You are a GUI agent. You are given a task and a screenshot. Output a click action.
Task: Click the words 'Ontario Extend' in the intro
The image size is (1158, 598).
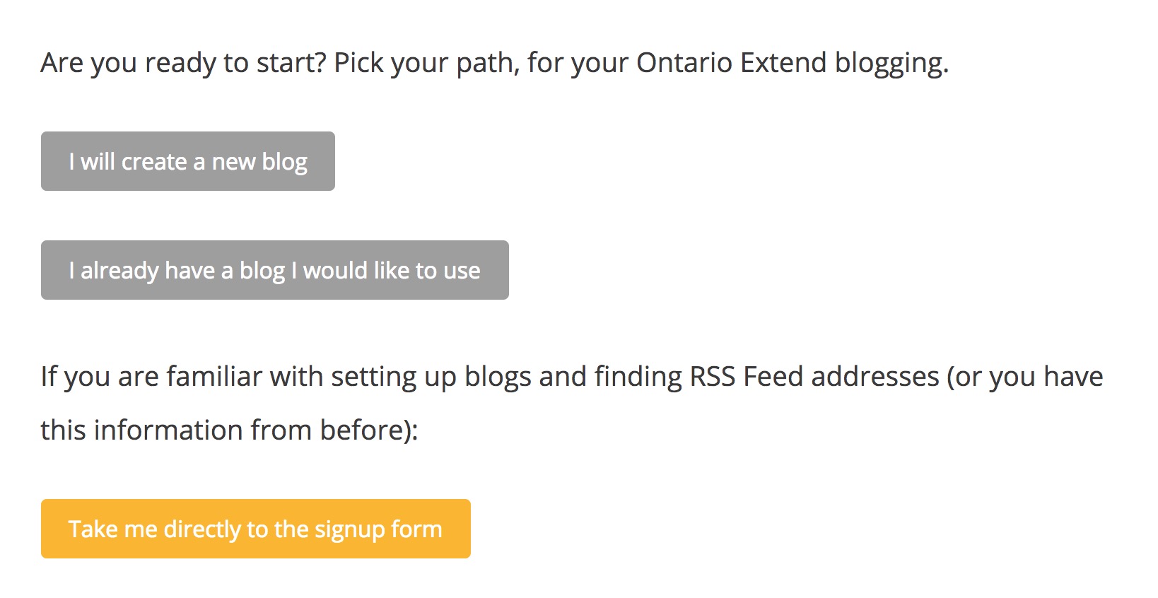[x=731, y=63]
